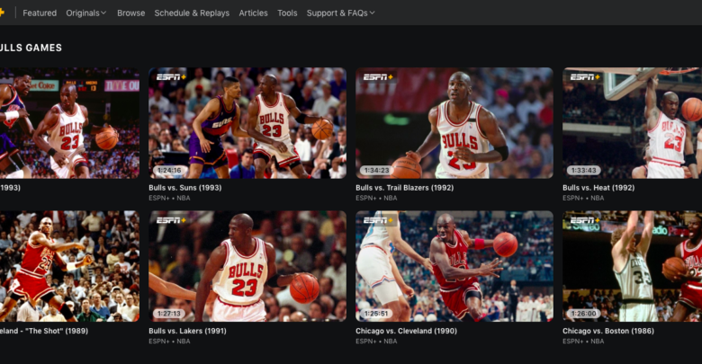Click the Bulls vs. Heat (1992) title

coord(598,188)
